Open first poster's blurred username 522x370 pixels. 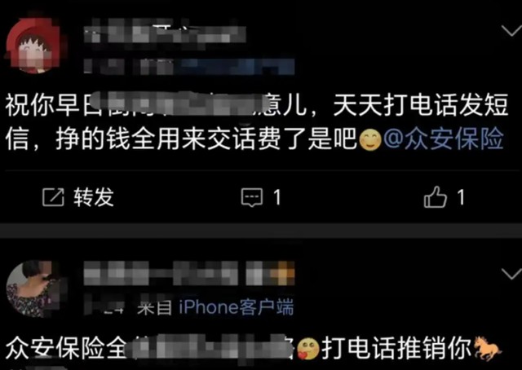165,33
